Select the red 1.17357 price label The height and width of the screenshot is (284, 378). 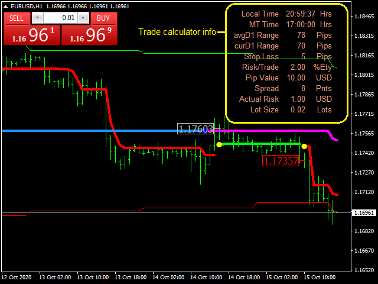(x=281, y=161)
